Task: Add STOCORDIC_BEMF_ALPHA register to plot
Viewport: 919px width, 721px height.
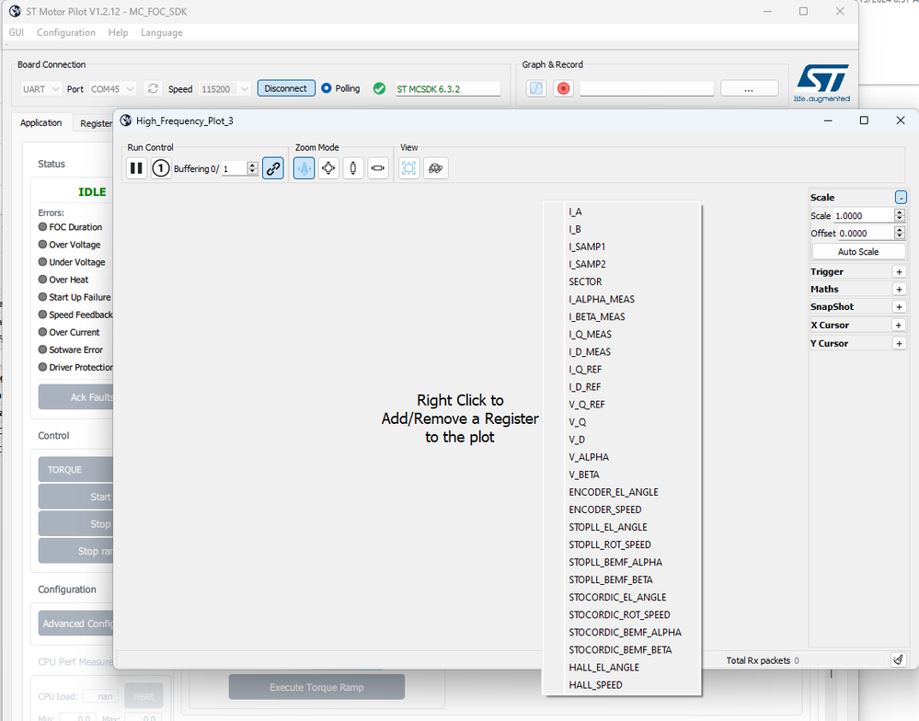Action: [622, 633]
